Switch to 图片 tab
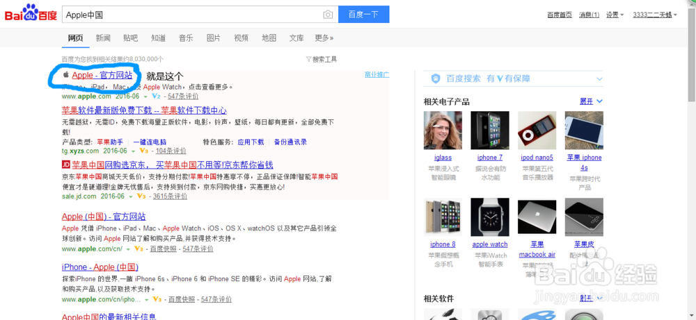Image resolution: width=696 pixels, height=320 pixels. [x=214, y=37]
